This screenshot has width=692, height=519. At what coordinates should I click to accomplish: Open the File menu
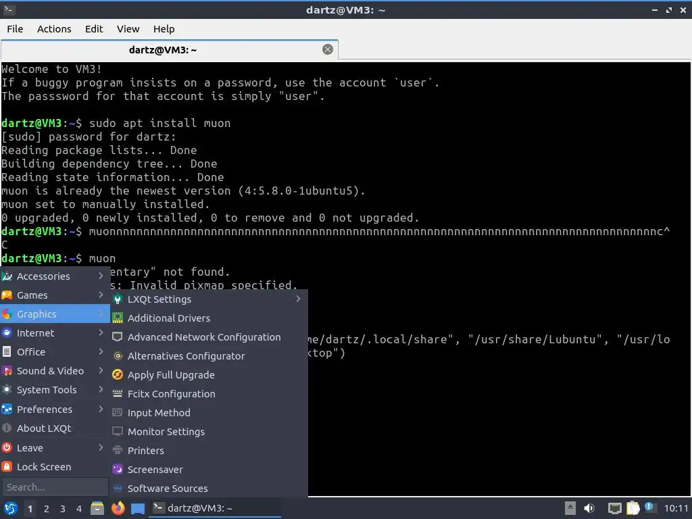[x=15, y=29]
